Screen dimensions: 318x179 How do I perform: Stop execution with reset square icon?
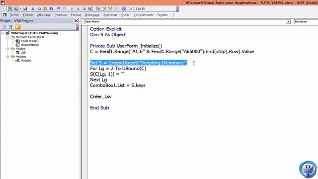point(84,9)
